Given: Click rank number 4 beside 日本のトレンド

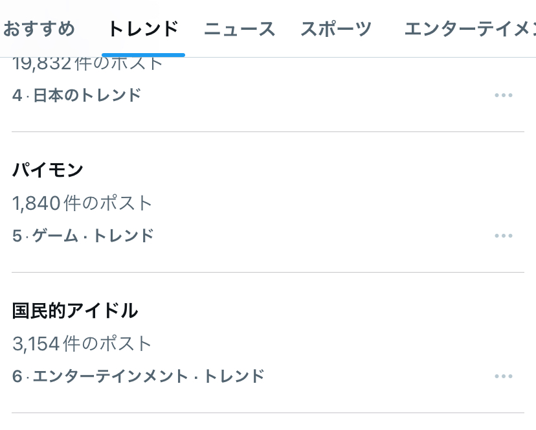Looking at the screenshot, I should [17, 95].
